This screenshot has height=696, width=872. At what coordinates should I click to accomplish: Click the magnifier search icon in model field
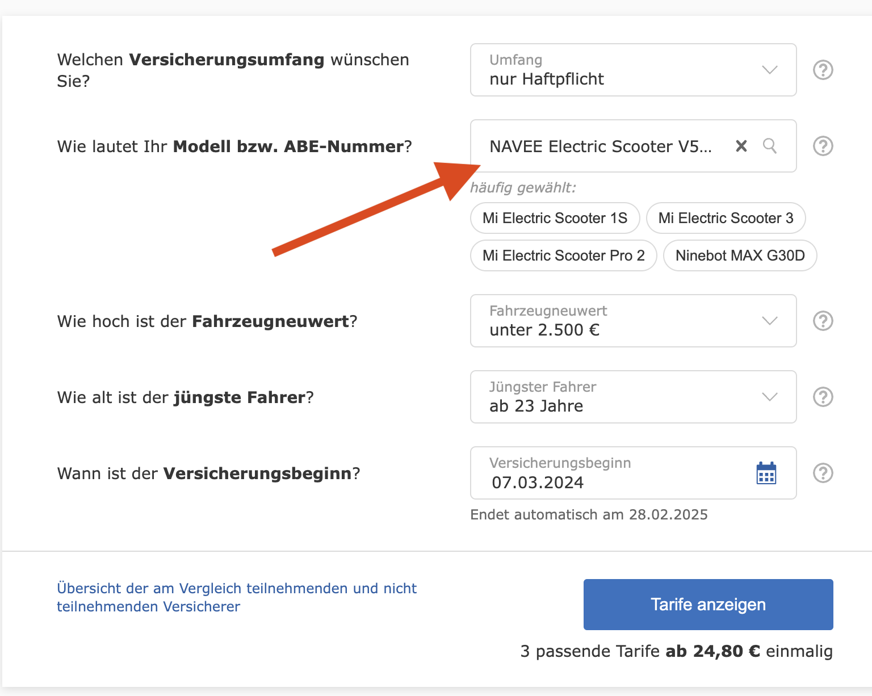coord(770,146)
